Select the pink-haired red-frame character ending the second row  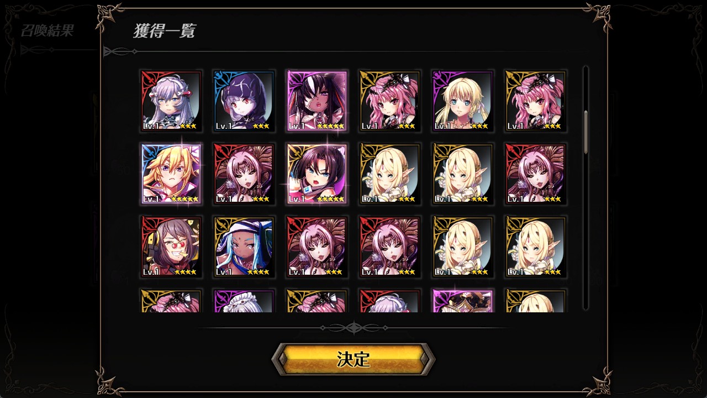tap(536, 174)
